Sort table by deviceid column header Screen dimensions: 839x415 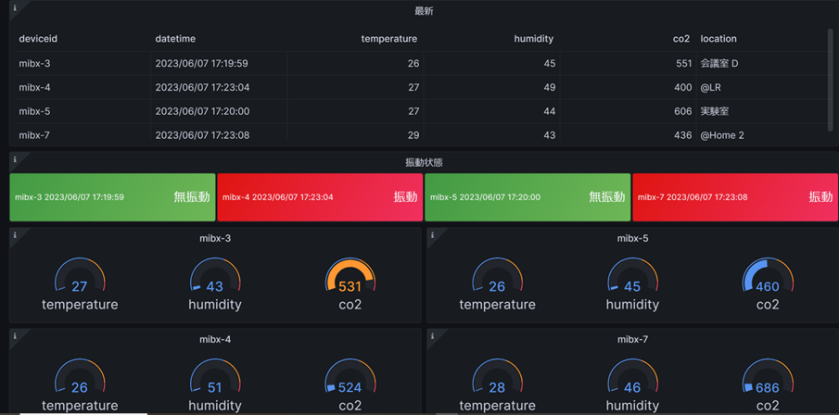pyautogui.click(x=38, y=39)
